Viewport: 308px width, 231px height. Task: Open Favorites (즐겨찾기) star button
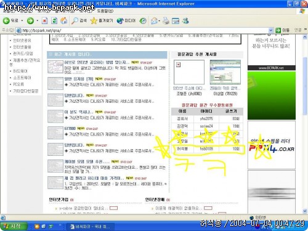click(102, 21)
